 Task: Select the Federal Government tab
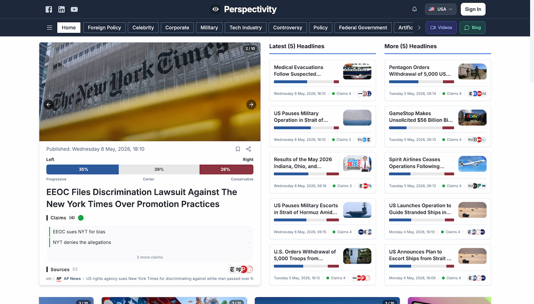coord(363,28)
